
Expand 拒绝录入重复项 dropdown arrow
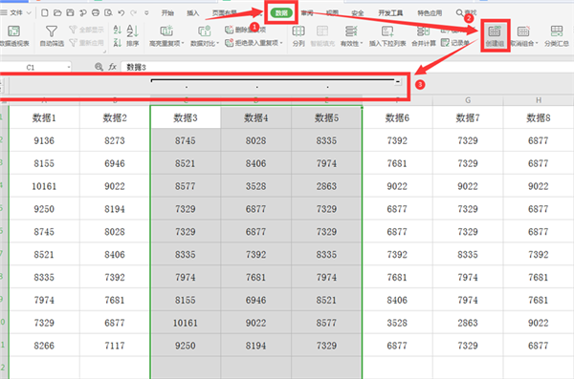pos(281,43)
